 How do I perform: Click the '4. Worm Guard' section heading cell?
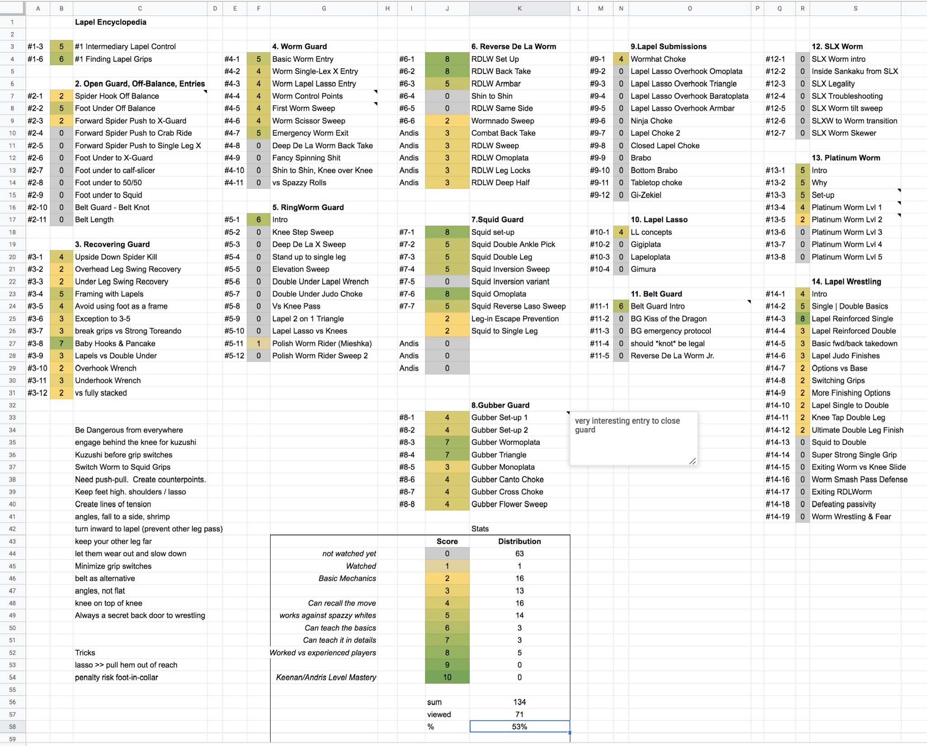tap(300, 47)
